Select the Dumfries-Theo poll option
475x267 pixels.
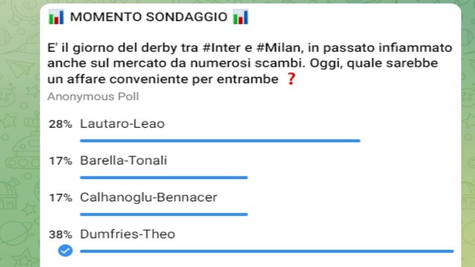127,235
